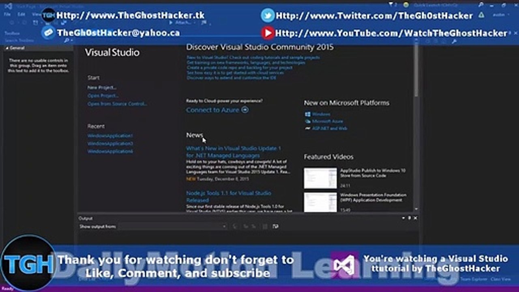
Task: Click Connect to Azure link
Action: click(x=213, y=110)
